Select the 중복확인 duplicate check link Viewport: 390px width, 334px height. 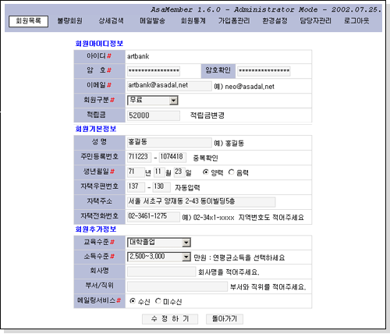pyautogui.click(x=205, y=158)
